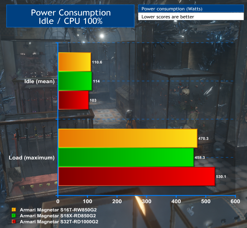Click the x-axis label '600'
This screenshot has width=247, height=228.
tap(235, 201)
